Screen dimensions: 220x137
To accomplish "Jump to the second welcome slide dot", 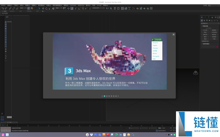I will coord(107,96).
